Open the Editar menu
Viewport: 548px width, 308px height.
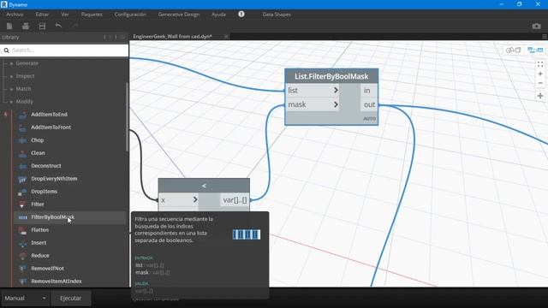click(42, 15)
